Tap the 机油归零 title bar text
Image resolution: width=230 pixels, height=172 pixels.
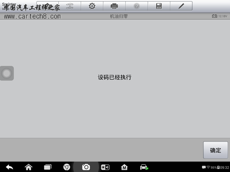point(119,16)
